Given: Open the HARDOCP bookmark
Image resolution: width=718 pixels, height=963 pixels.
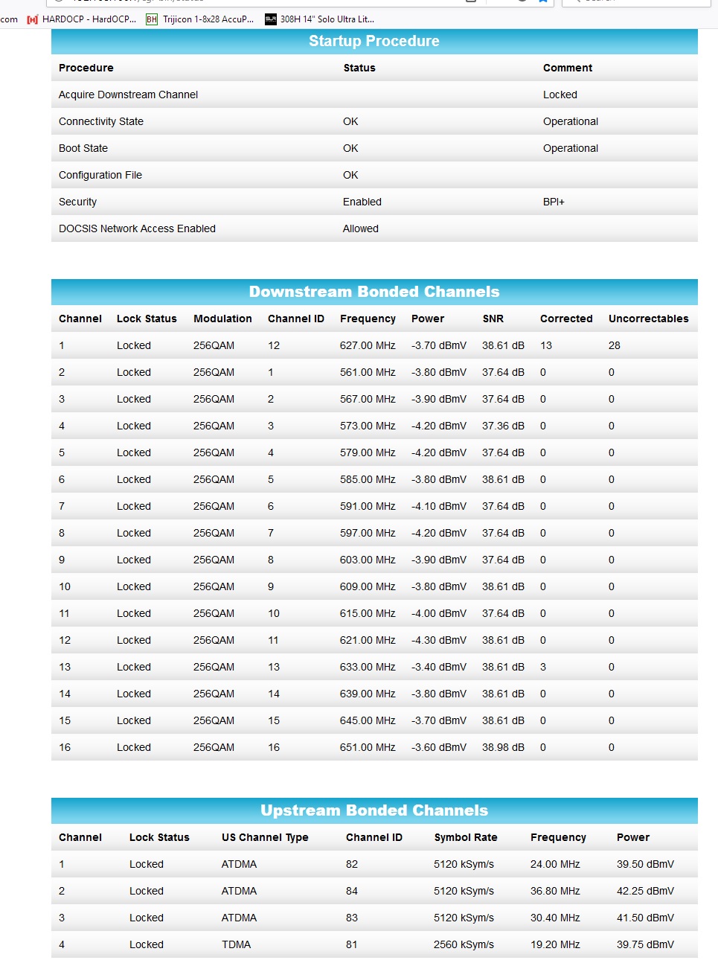Looking at the screenshot, I should pos(89,19).
